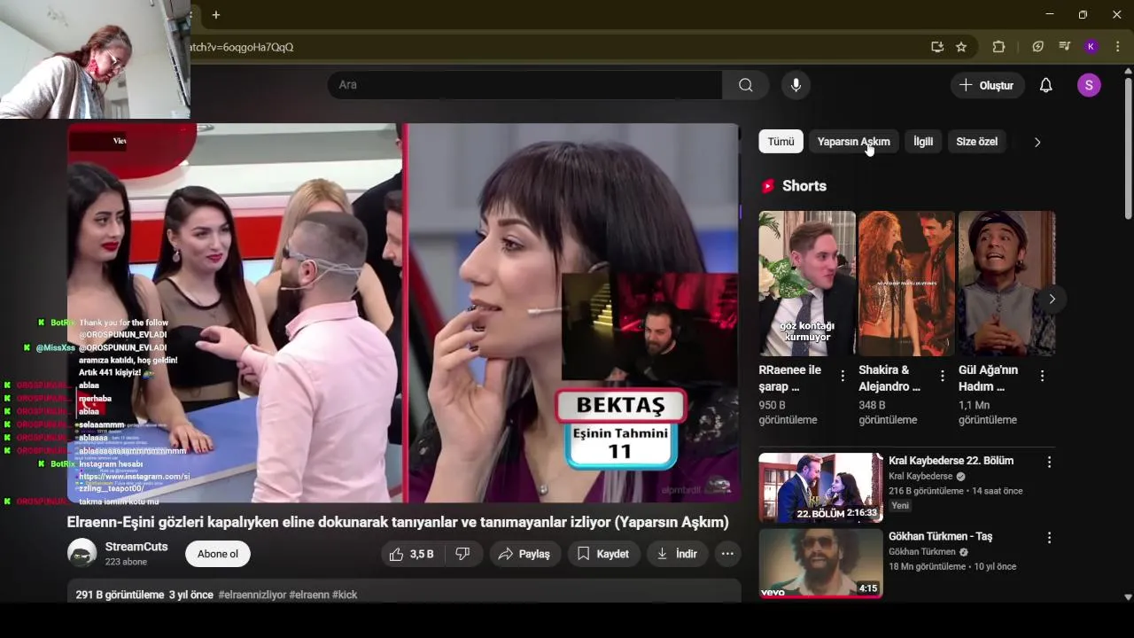
Task: Open more actions below video (three dots)
Action: pos(727,554)
